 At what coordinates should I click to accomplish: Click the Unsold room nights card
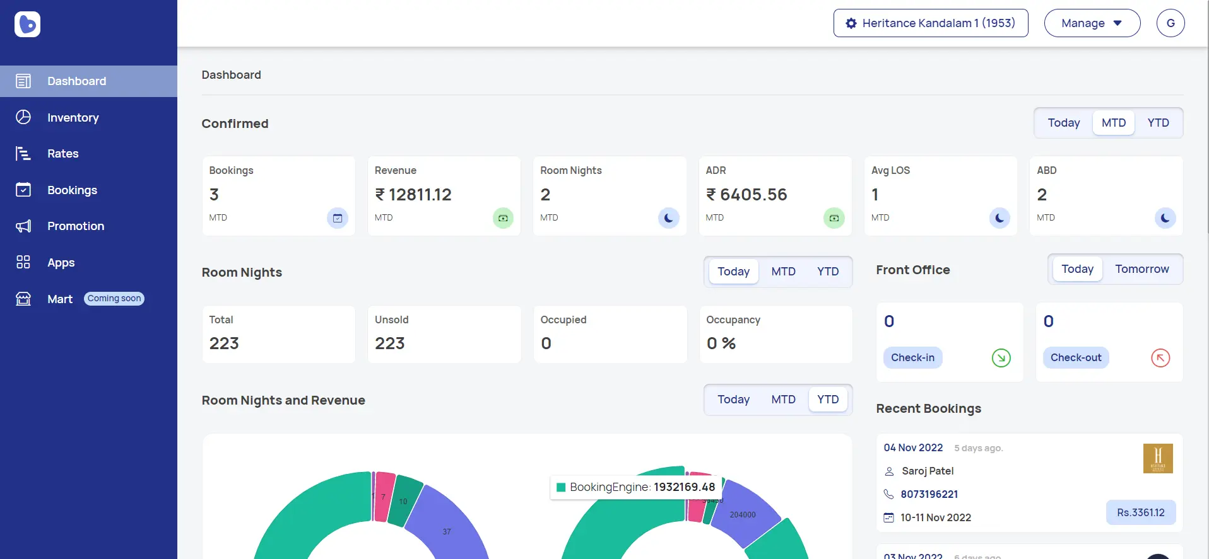(444, 334)
